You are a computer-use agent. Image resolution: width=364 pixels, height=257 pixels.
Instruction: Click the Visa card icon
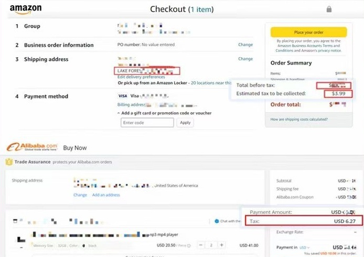point(123,96)
